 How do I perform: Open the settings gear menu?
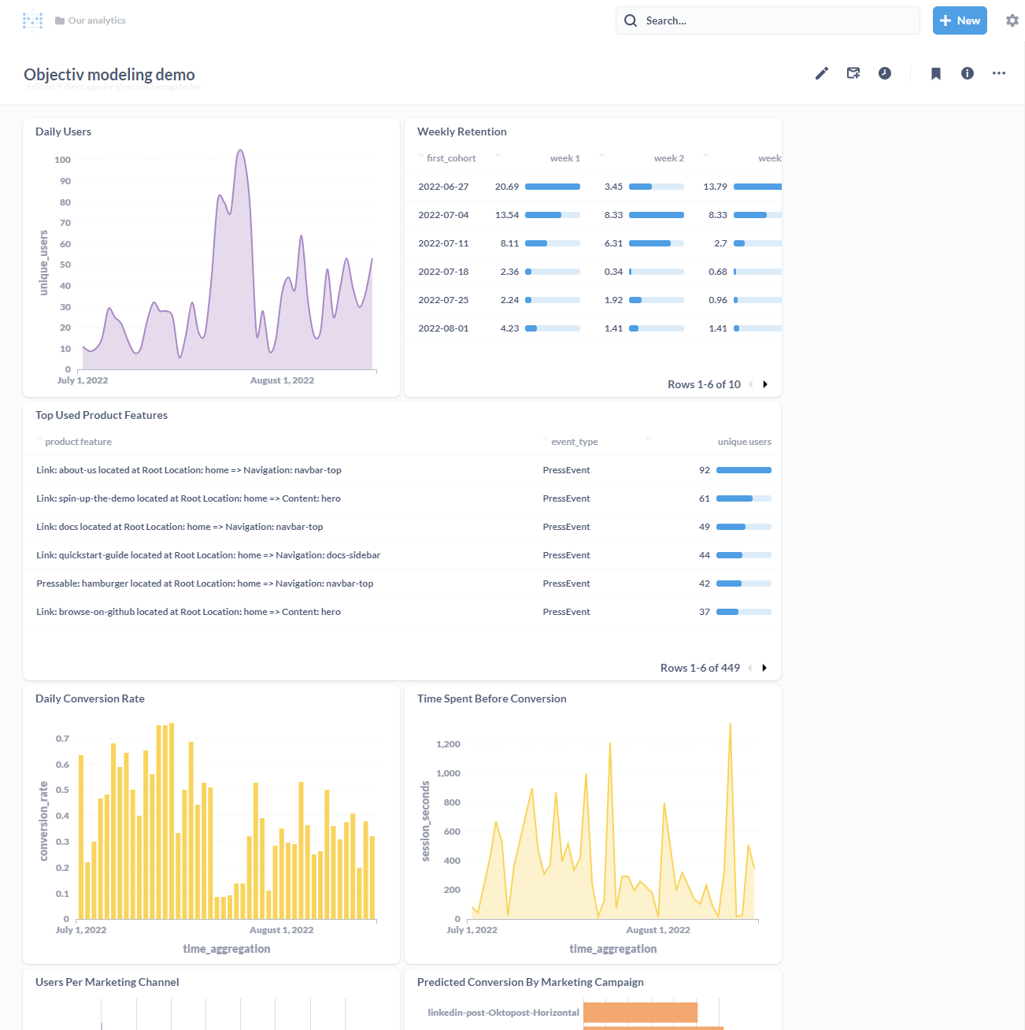(x=1012, y=20)
